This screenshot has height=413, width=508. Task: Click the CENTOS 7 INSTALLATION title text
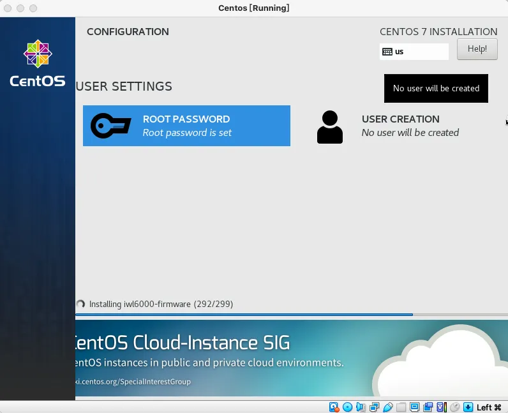click(438, 31)
